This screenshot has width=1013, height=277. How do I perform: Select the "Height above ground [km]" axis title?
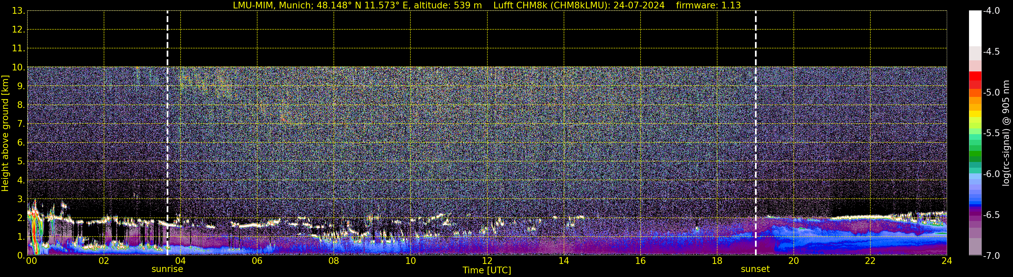[5, 133]
